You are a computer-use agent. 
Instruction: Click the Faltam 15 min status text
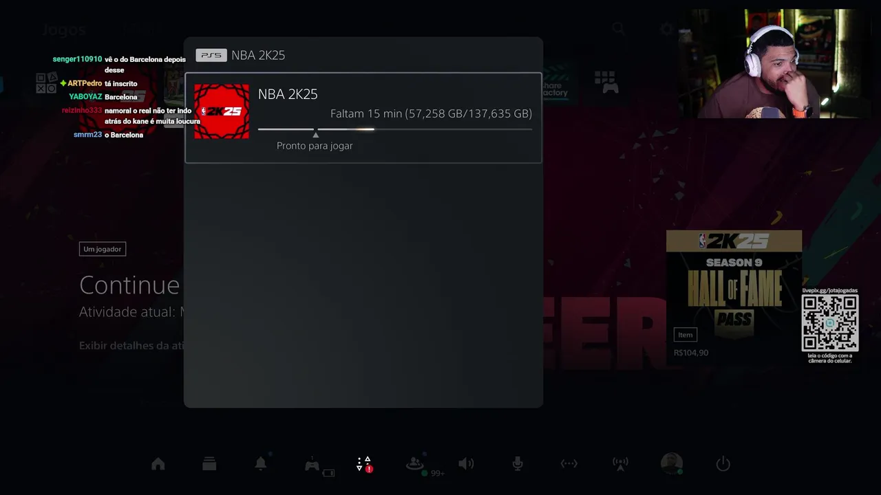point(431,113)
